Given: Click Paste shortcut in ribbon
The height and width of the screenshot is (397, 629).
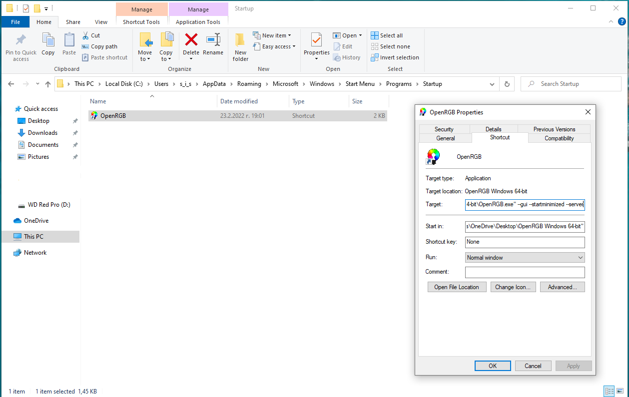Looking at the screenshot, I should click(x=104, y=57).
